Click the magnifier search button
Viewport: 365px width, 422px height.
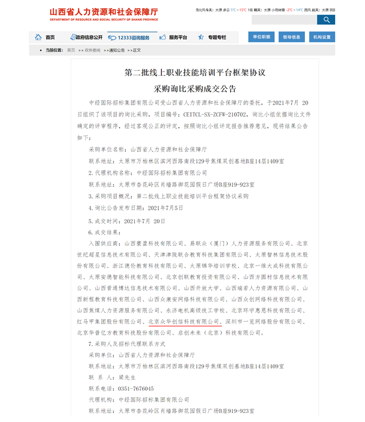(x=326, y=20)
